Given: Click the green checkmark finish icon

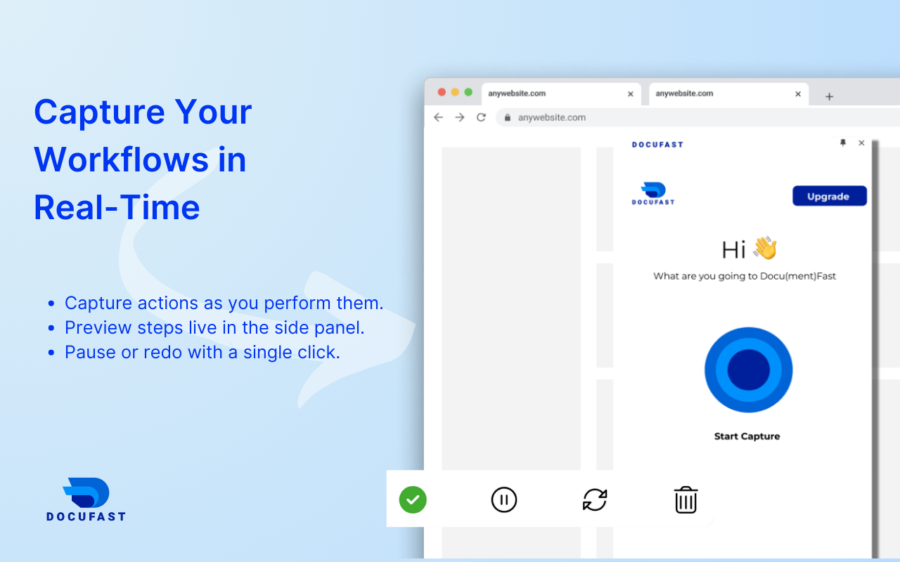Looking at the screenshot, I should pos(413,499).
